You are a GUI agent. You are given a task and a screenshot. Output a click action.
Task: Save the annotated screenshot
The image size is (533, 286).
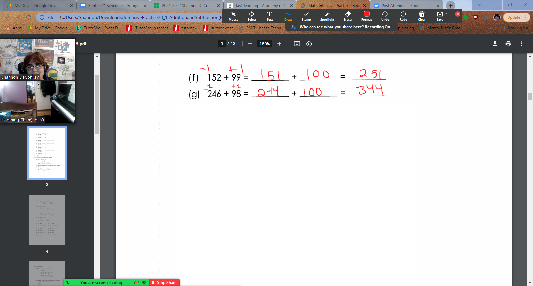point(440,16)
